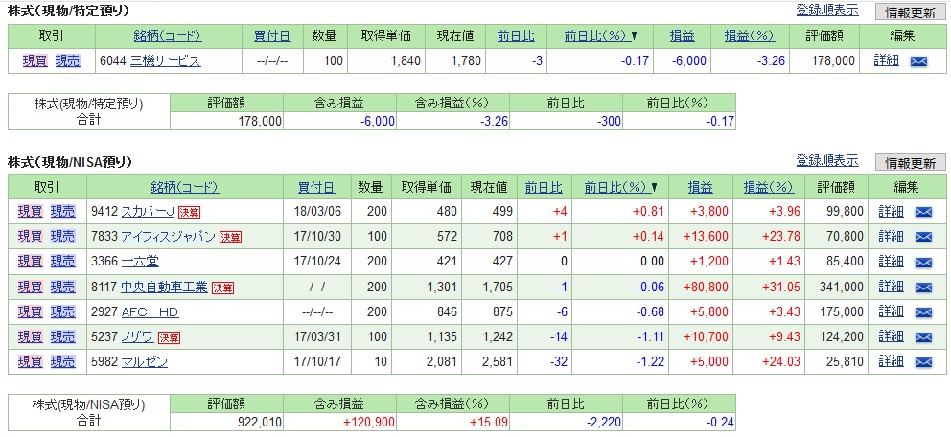Open 登録順表示 link in 特定預り section

(x=827, y=10)
